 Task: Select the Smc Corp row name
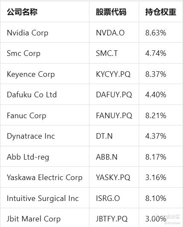click(23, 54)
